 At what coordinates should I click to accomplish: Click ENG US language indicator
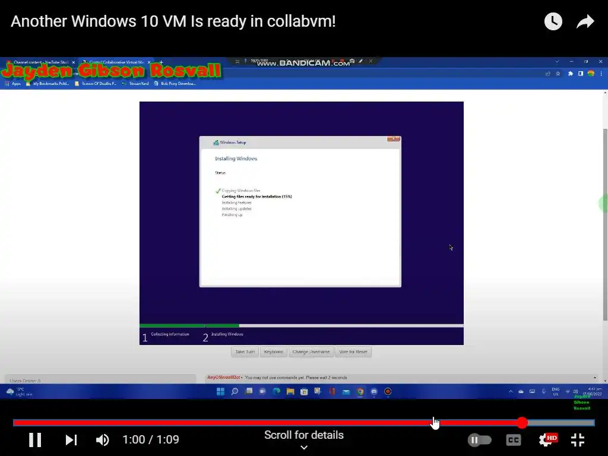click(556, 392)
